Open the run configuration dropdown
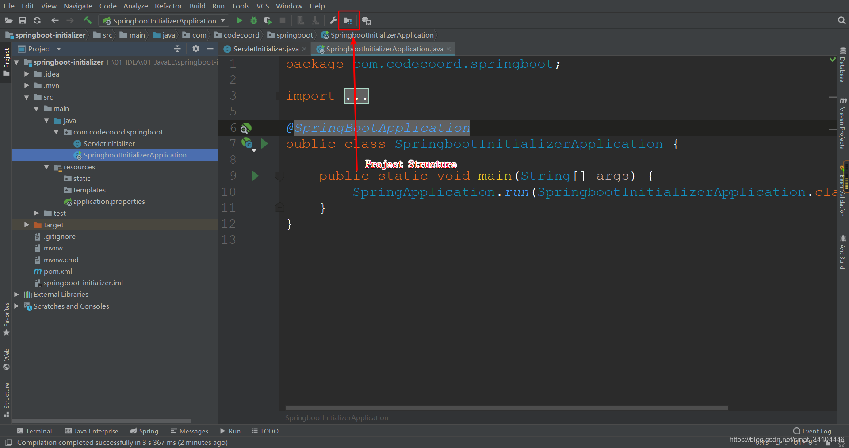 tap(222, 20)
